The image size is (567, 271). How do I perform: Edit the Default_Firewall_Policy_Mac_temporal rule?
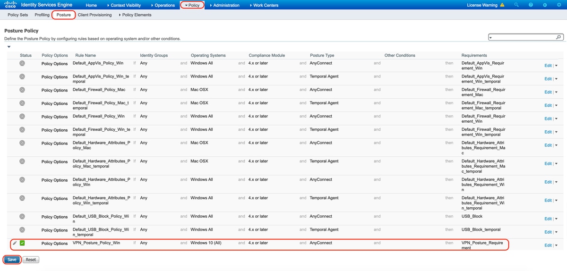point(548,105)
